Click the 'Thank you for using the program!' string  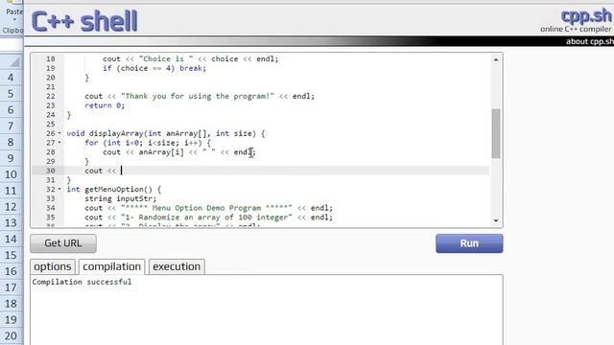click(198, 96)
